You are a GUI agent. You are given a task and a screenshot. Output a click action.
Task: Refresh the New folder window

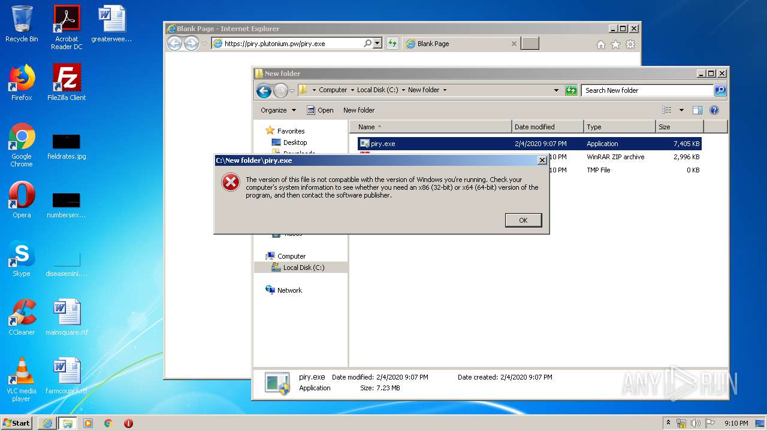coord(571,90)
